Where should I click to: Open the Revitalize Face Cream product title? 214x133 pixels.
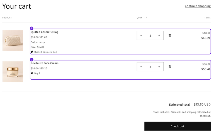(45, 63)
